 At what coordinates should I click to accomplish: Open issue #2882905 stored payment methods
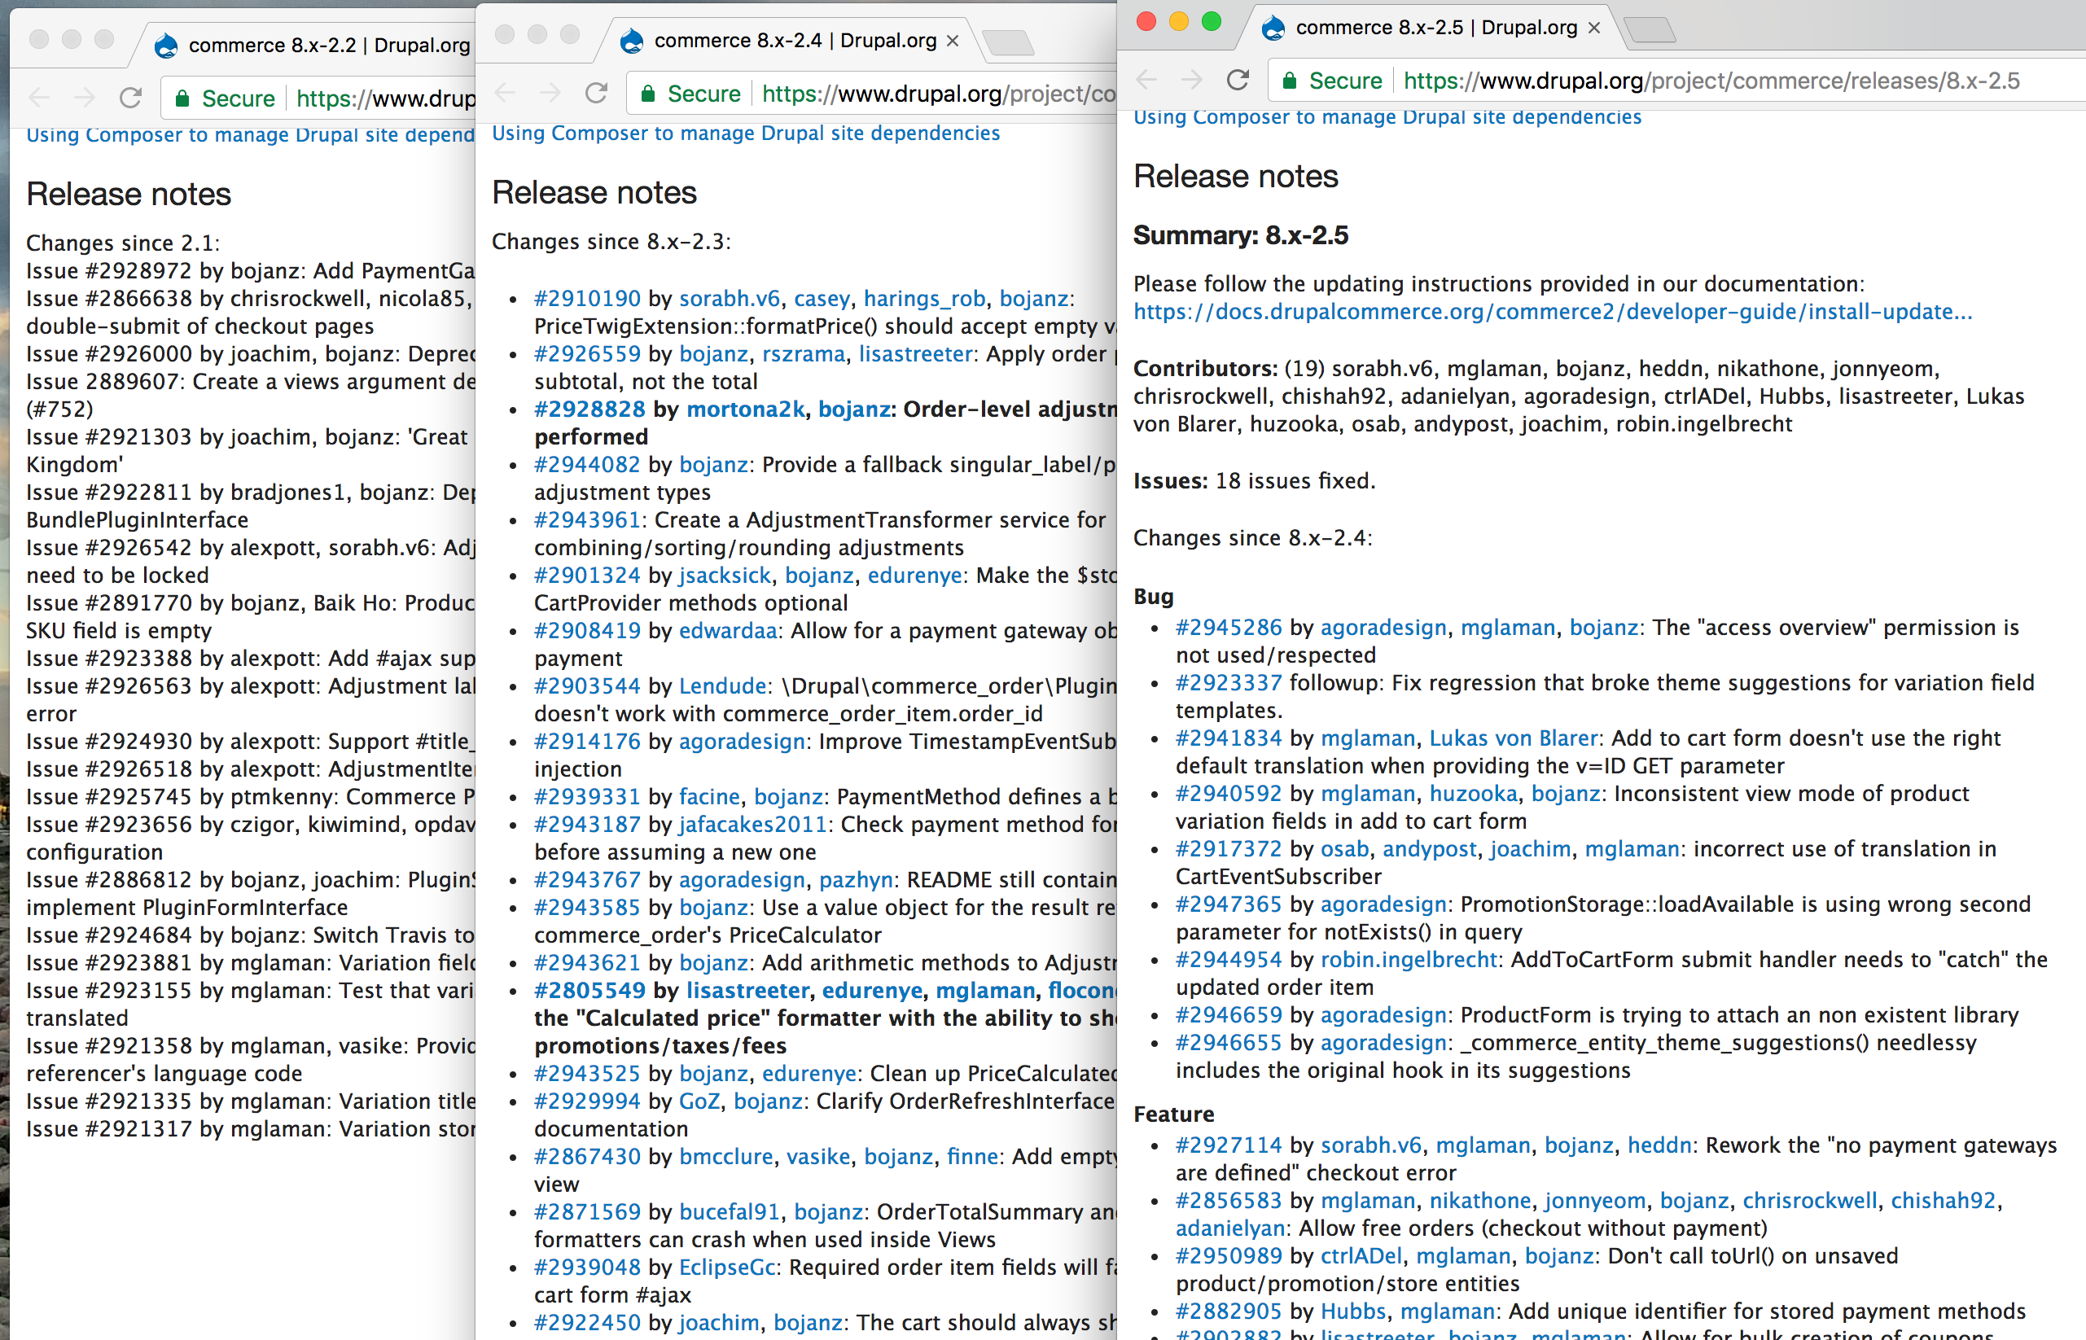tap(1228, 1312)
